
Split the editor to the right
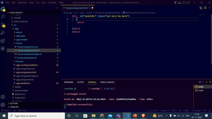205,8
